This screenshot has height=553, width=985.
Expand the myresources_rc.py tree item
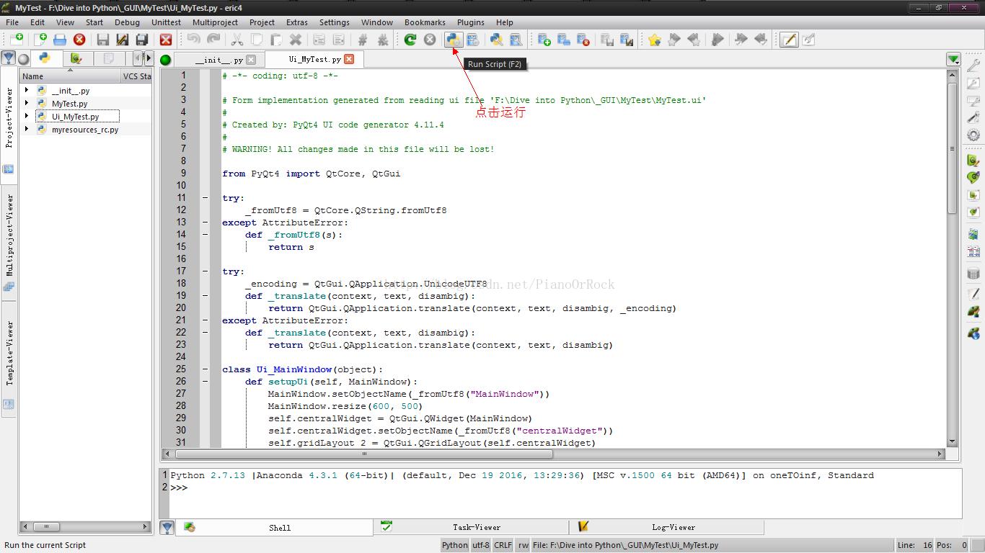pyautogui.click(x=27, y=129)
